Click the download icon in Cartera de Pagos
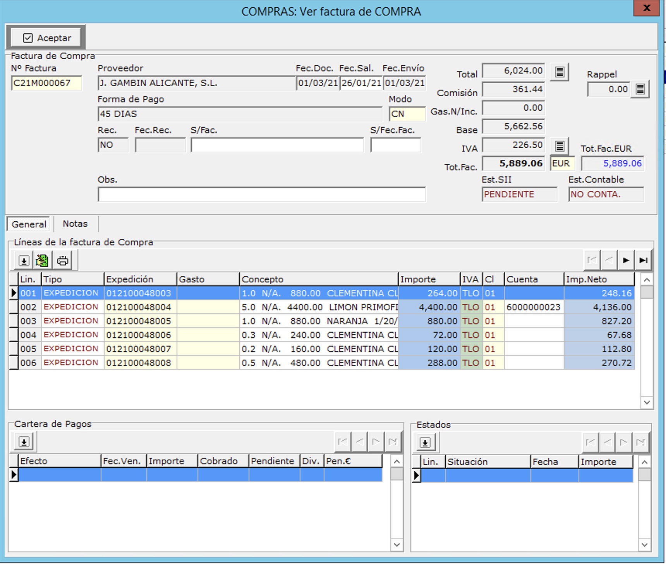Viewport: 666px width, 564px height. click(24, 442)
